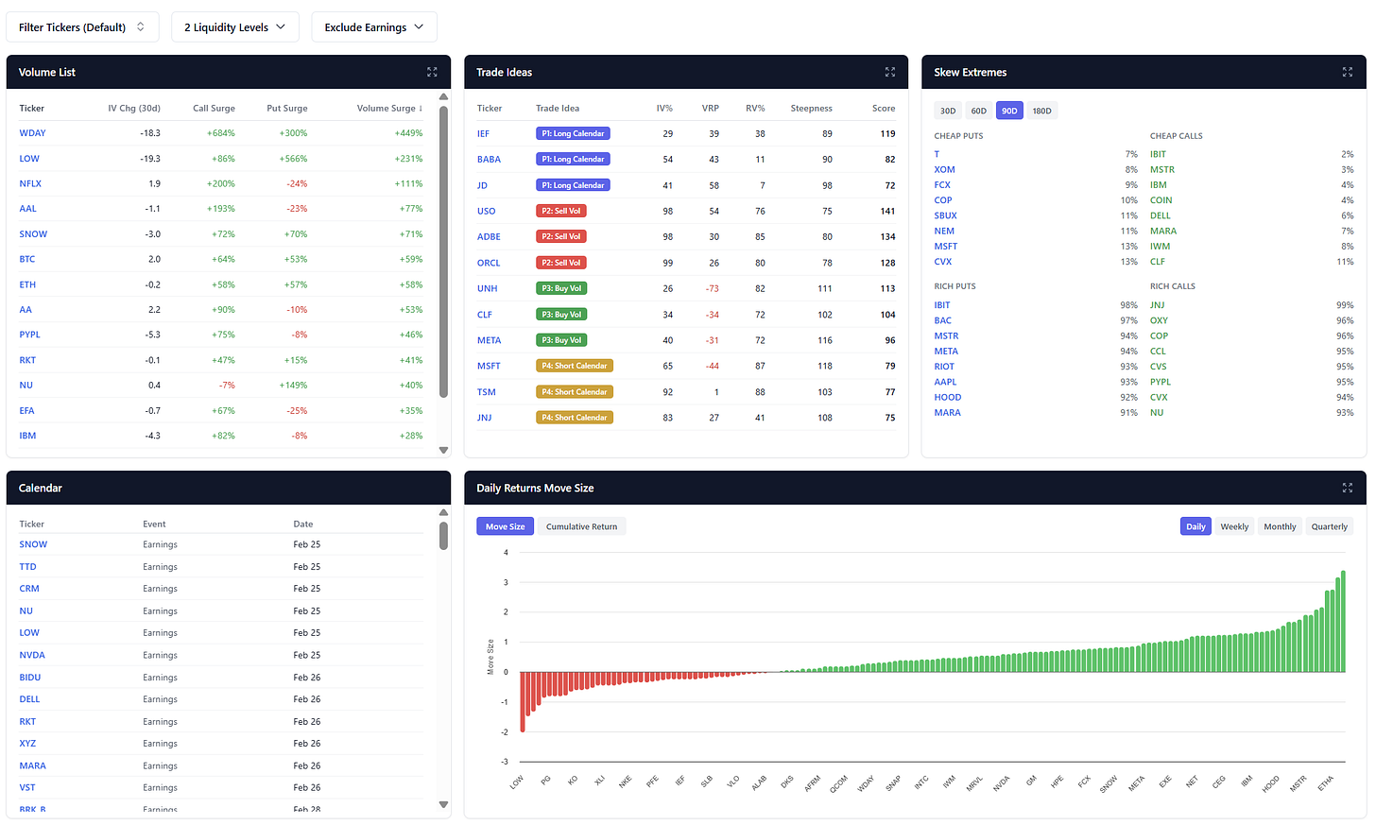Switch to the Quarterly returns tab
Image resolution: width=1376 pixels, height=825 pixels.
click(x=1329, y=526)
